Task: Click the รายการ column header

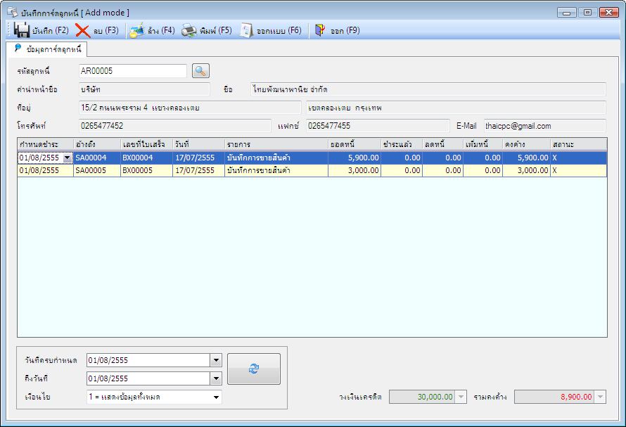Action: [276, 144]
